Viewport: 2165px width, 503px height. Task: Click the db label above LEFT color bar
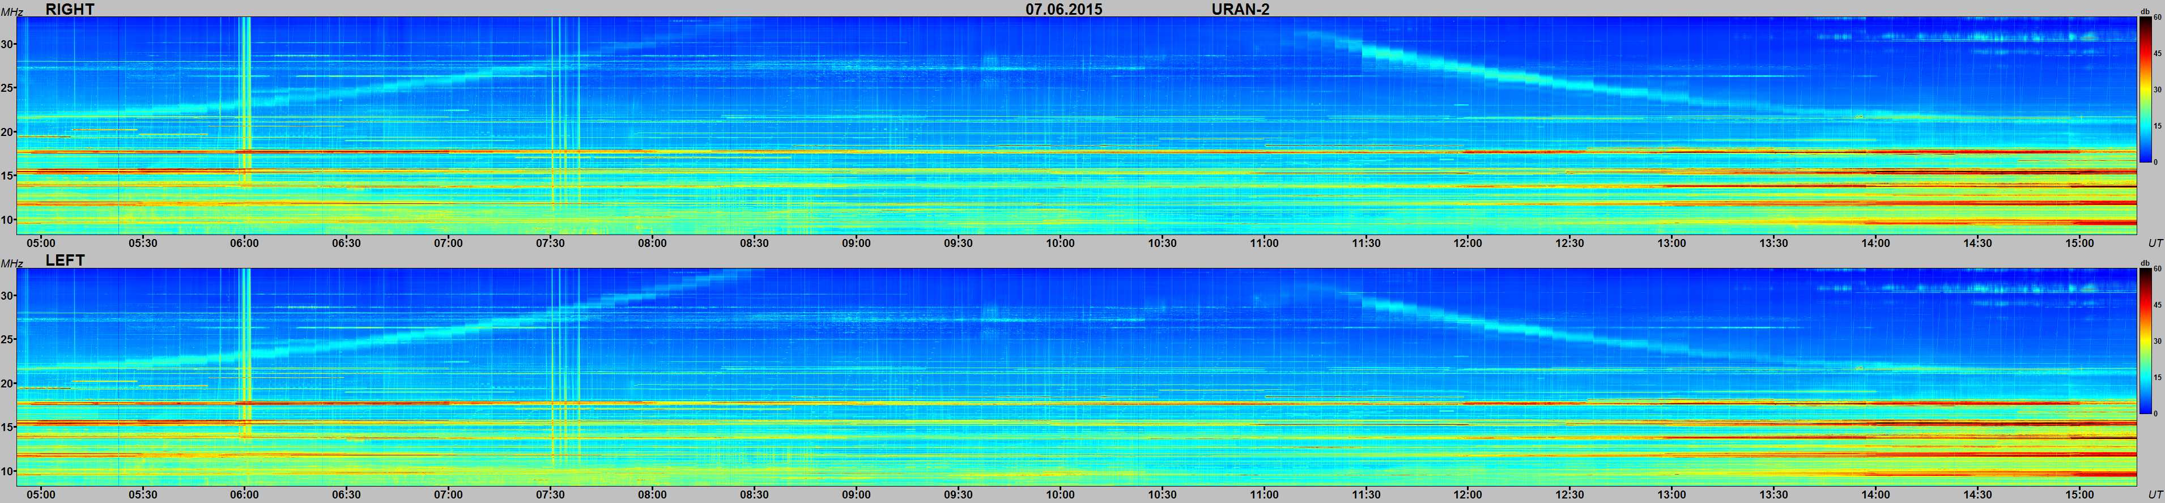(x=2145, y=263)
